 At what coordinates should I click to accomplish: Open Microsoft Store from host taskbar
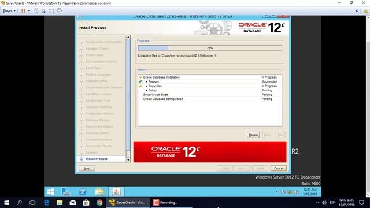pos(86,203)
